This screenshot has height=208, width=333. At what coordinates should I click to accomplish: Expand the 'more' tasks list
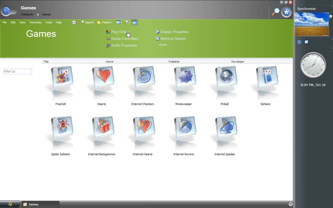(162, 45)
